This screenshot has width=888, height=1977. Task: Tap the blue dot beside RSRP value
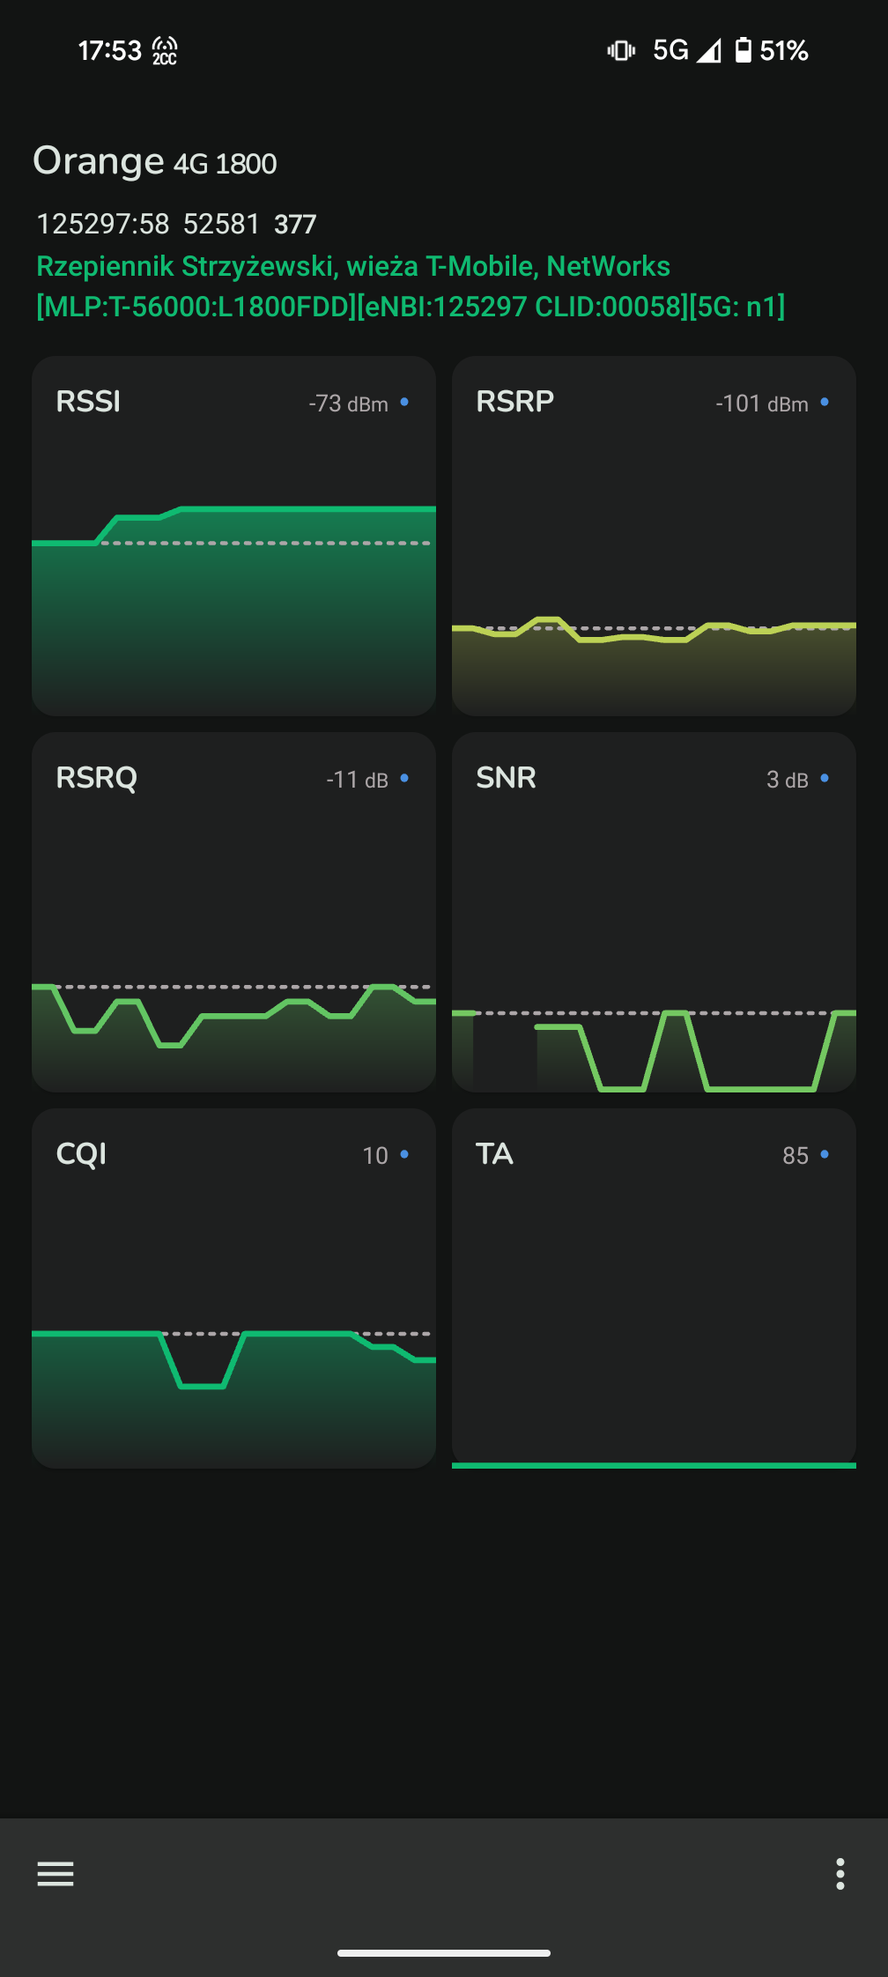click(x=825, y=402)
